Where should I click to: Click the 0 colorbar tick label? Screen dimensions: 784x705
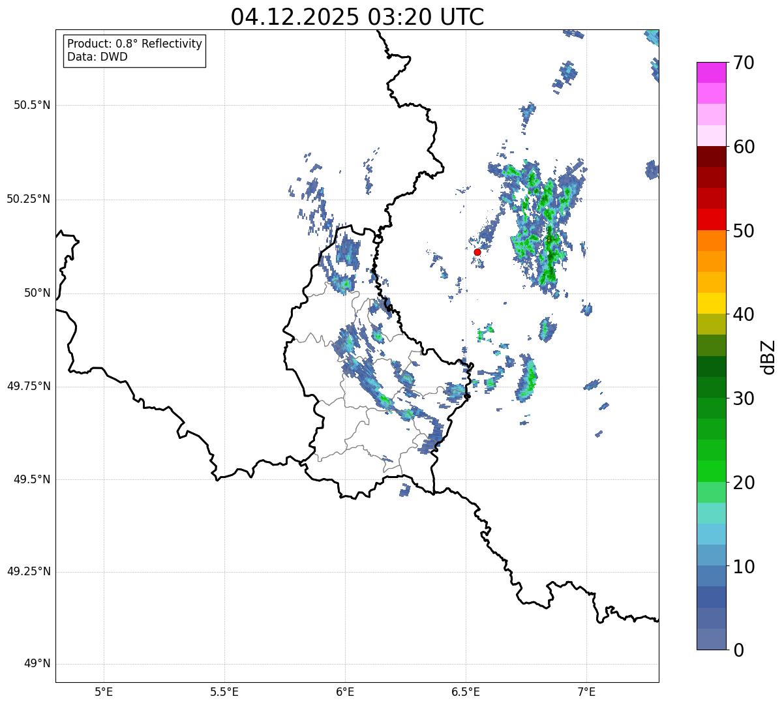click(x=738, y=650)
